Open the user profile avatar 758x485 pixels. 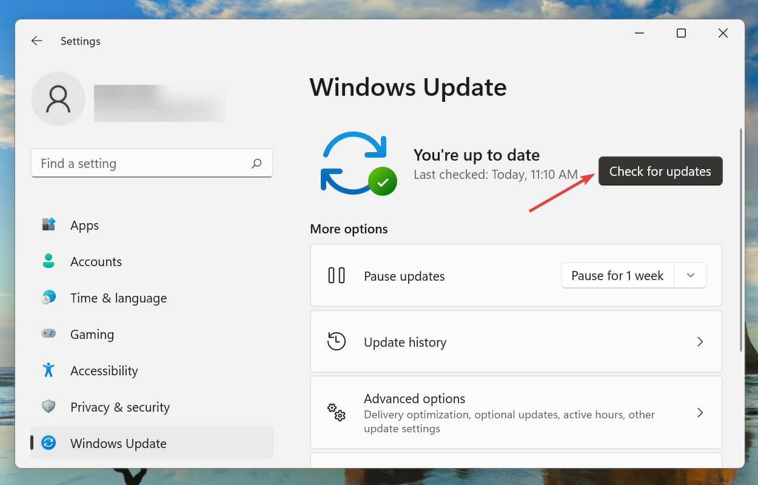point(58,99)
